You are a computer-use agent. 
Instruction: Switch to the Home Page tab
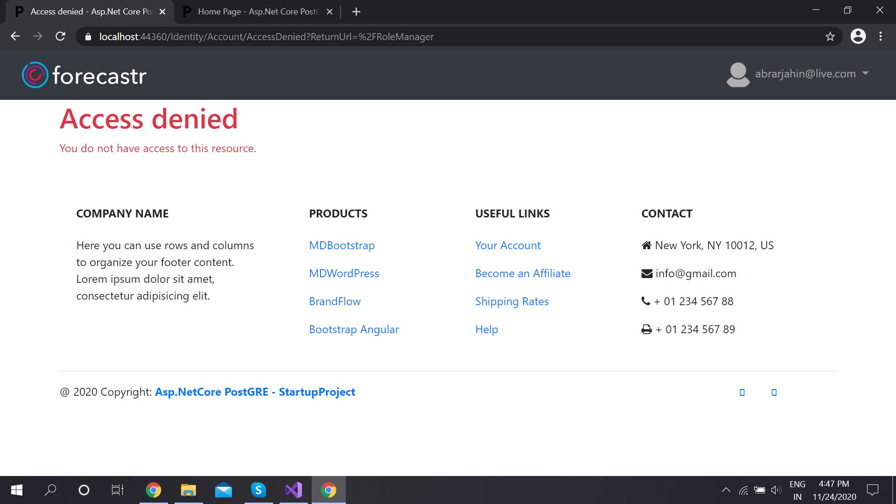click(258, 12)
